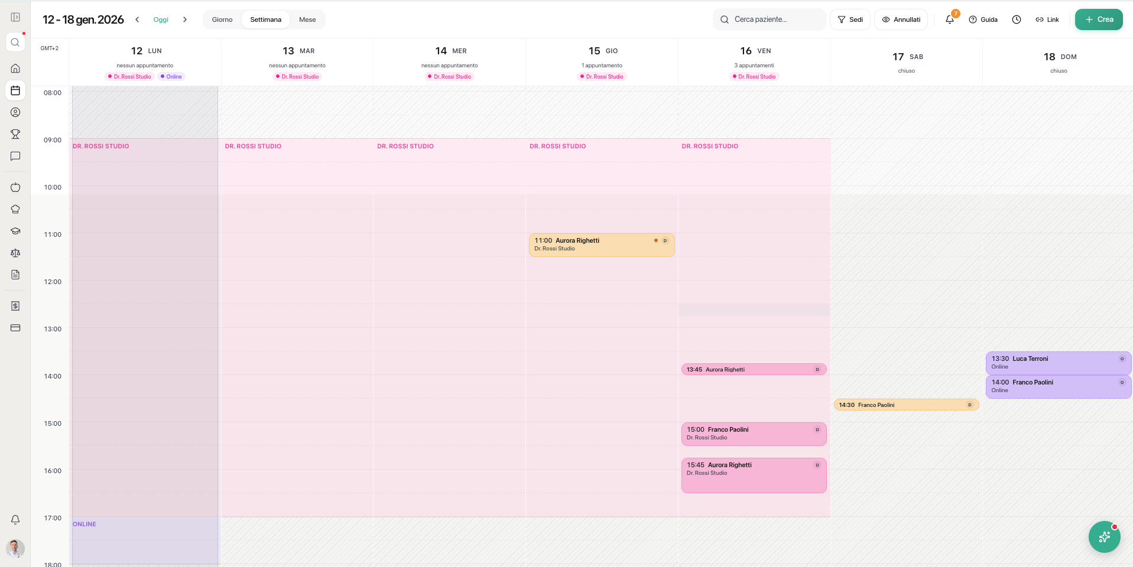Viewport: 1133px width, 567px height.
Task: Click the user avatar photo
Action: [x=15, y=549]
